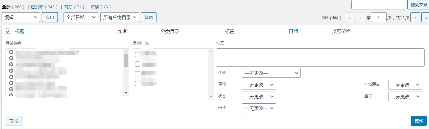Toggle the select-all checkbox beside 标题
This screenshot has height=129, width=429.
pos(8,31)
